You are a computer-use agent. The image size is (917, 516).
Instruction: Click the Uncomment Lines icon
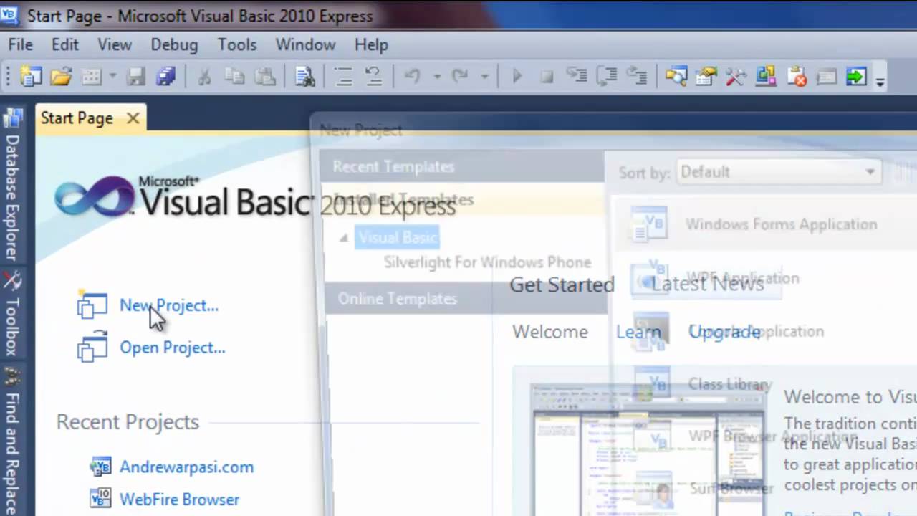point(373,76)
